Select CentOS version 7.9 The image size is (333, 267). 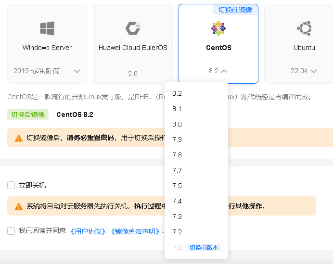[x=196, y=140]
